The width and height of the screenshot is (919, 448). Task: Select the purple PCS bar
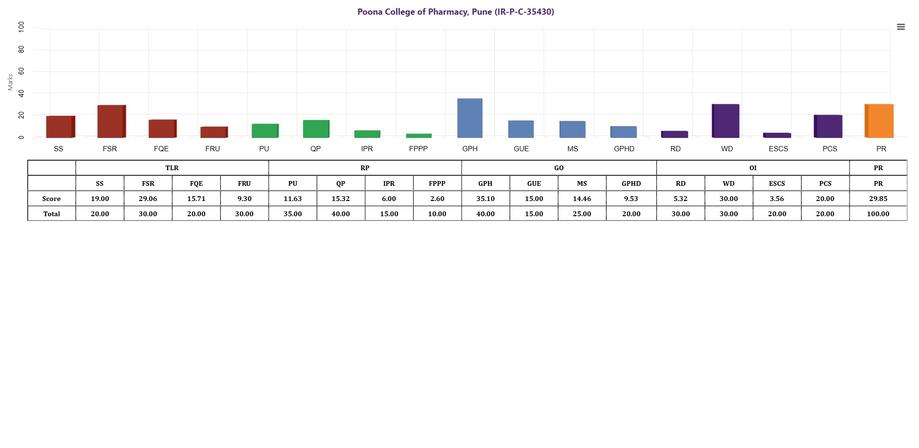point(828,126)
